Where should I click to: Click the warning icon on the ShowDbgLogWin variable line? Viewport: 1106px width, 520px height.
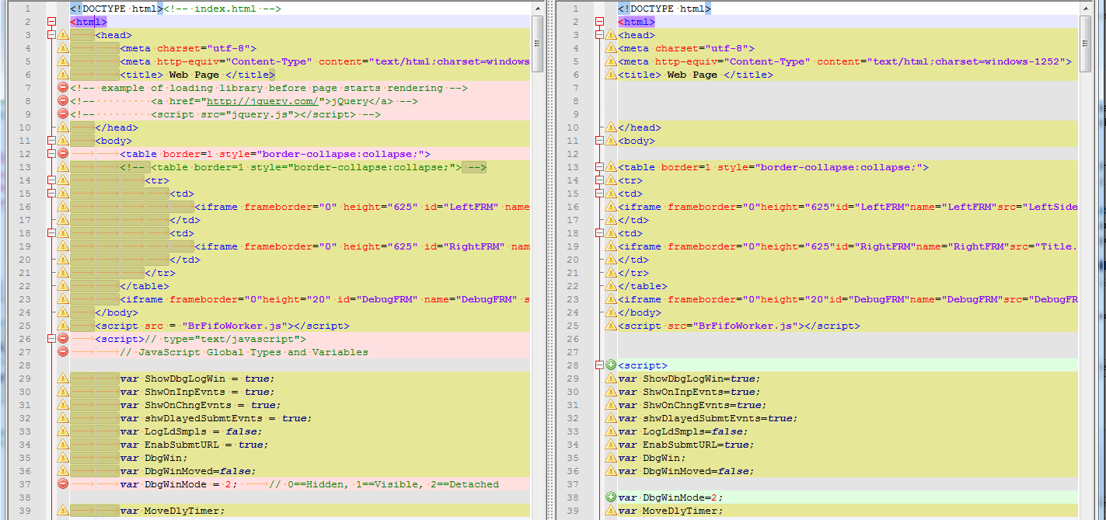point(64,378)
